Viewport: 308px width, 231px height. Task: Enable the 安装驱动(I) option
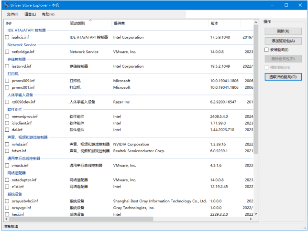[267, 50]
